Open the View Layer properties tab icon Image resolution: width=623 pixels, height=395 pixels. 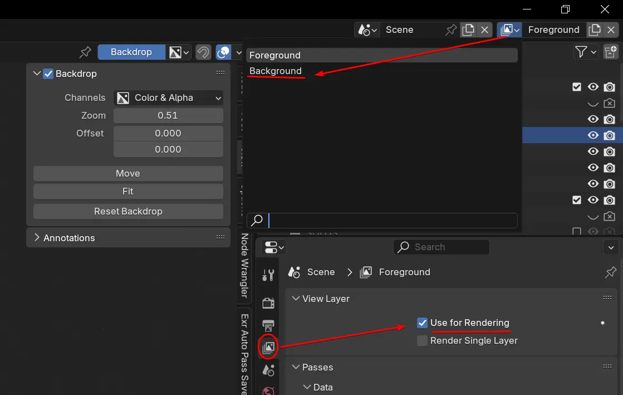point(268,348)
